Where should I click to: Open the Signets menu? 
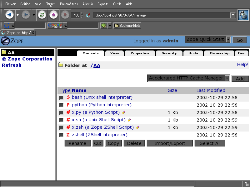tap(103, 4)
